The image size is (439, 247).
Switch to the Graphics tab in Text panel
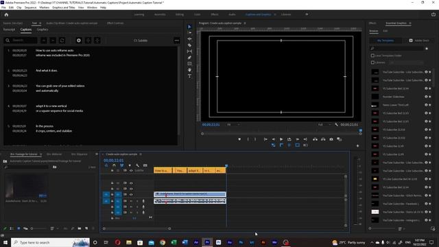[x=43, y=30]
